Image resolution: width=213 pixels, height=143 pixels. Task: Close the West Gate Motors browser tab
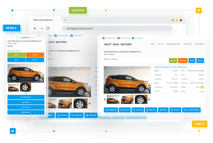click(x=58, y=20)
